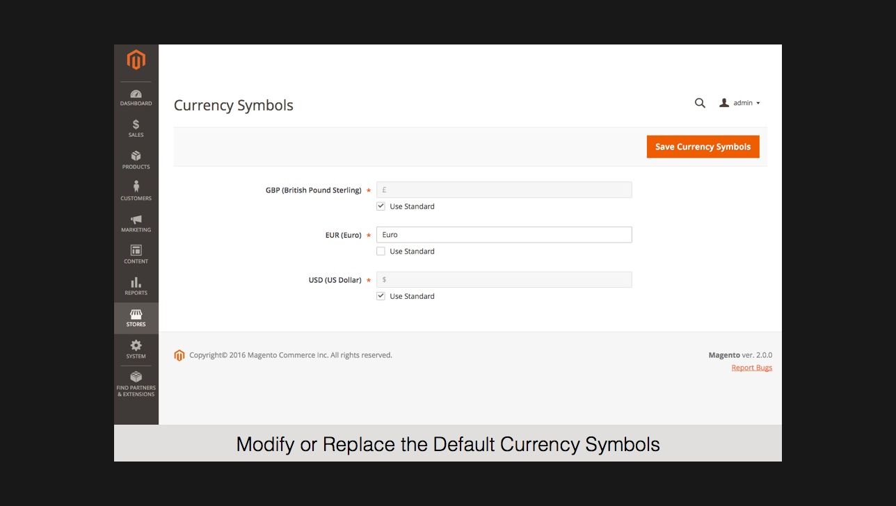
Task: Open the Dashboard sidebar icon
Action: (136, 95)
